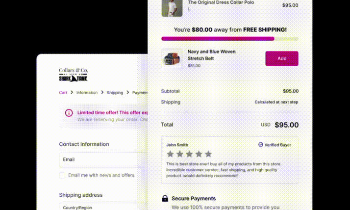Click the fifth review star
Screen dimensions: 350x210
(208, 154)
